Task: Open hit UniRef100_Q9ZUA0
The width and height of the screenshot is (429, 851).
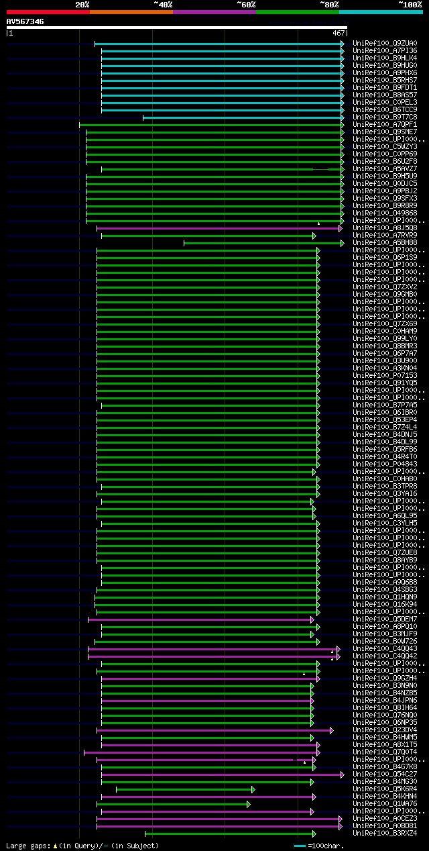Action: coord(385,44)
